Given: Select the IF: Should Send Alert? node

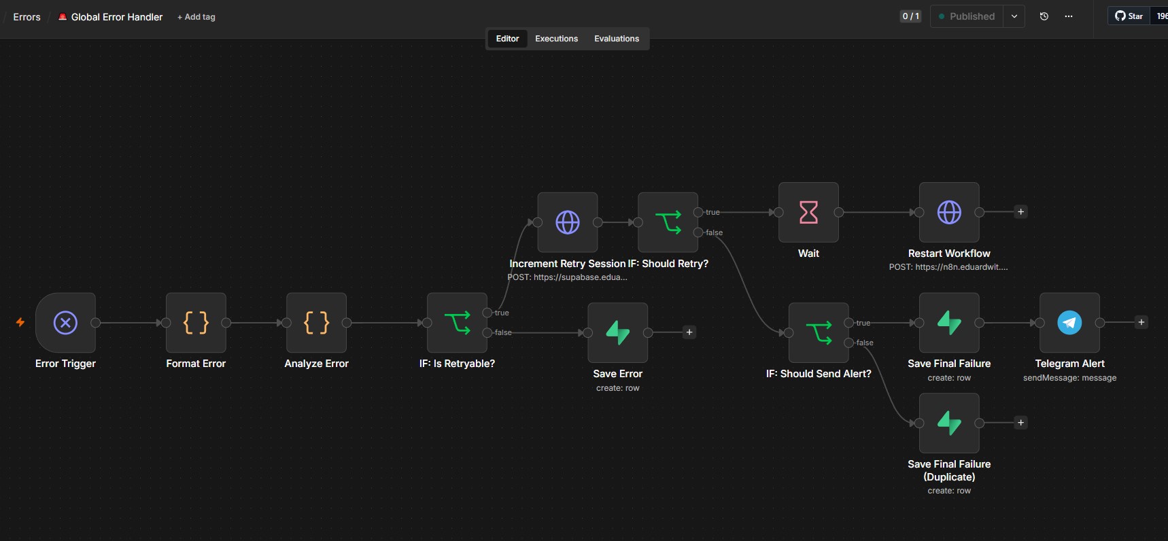Looking at the screenshot, I should click(819, 333).
